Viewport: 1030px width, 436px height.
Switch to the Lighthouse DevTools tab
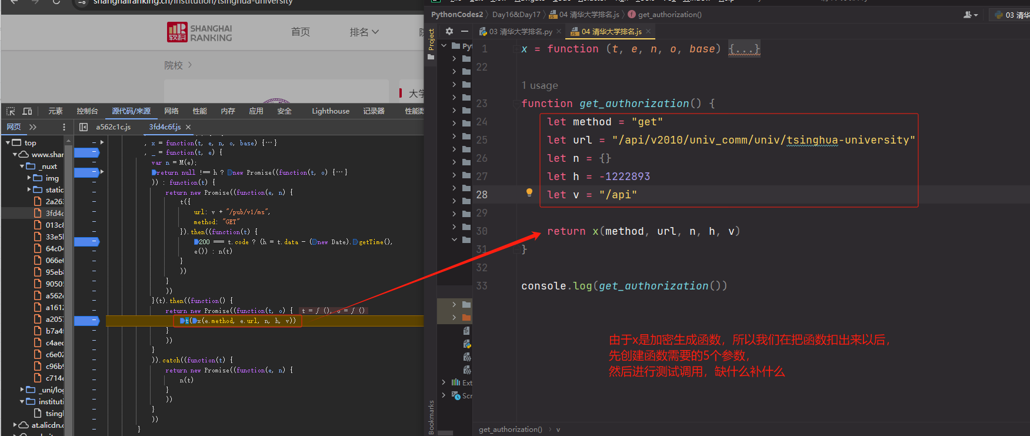click(331, 111)
